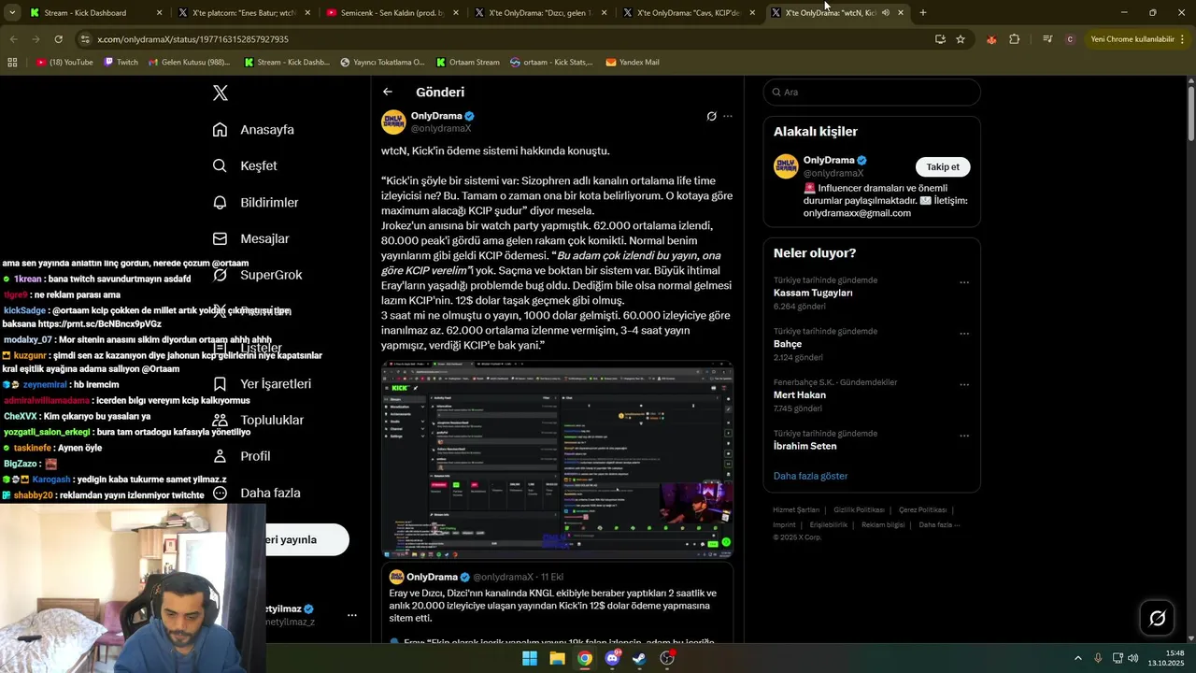Open Steam from taskbar

pos(639,658)
